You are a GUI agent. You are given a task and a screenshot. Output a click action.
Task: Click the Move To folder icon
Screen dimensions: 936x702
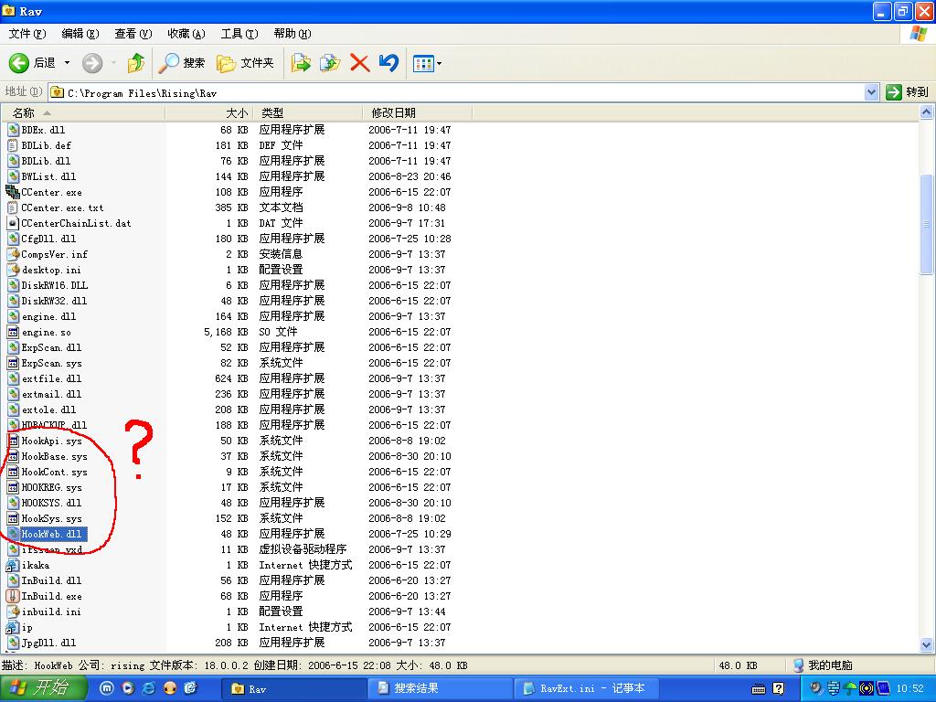click(x=301, y=63)
